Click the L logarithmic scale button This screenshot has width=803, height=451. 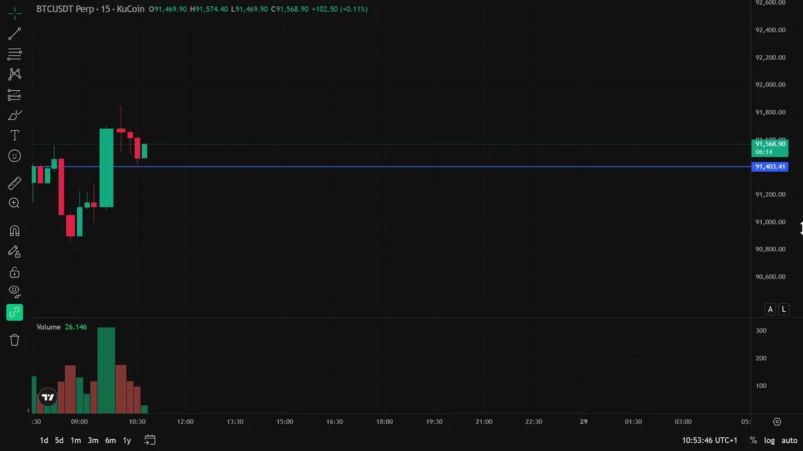pos(784,309)
